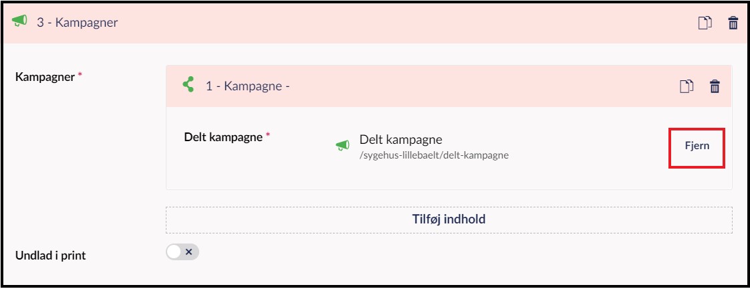The height and width of the screenshot is (289, 750).
Task: Toggle the Undlad i print switch
Action: (182, 252)
